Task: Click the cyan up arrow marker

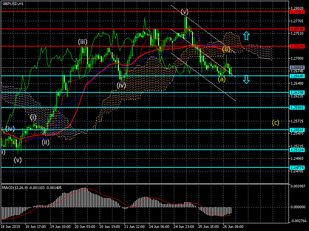Action: (x=246, y=36)
